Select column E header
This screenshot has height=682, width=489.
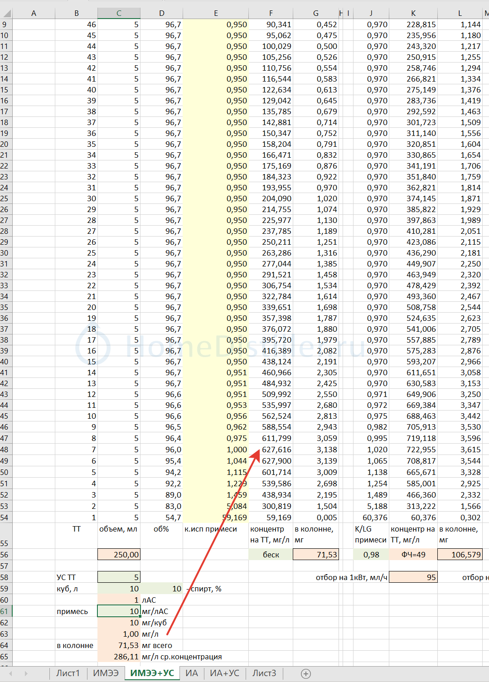[216, 13]
